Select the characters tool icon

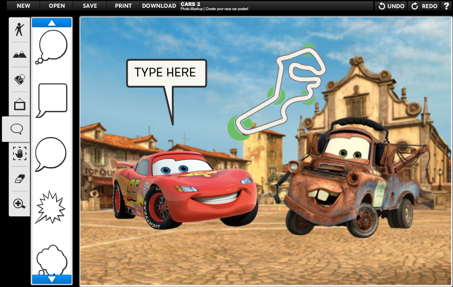tap(19, 30)
